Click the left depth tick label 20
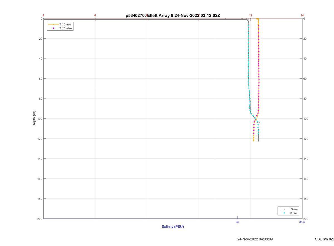Image resolution: width=334 pixels, height=246 pixels. click(x=40, y=39)
